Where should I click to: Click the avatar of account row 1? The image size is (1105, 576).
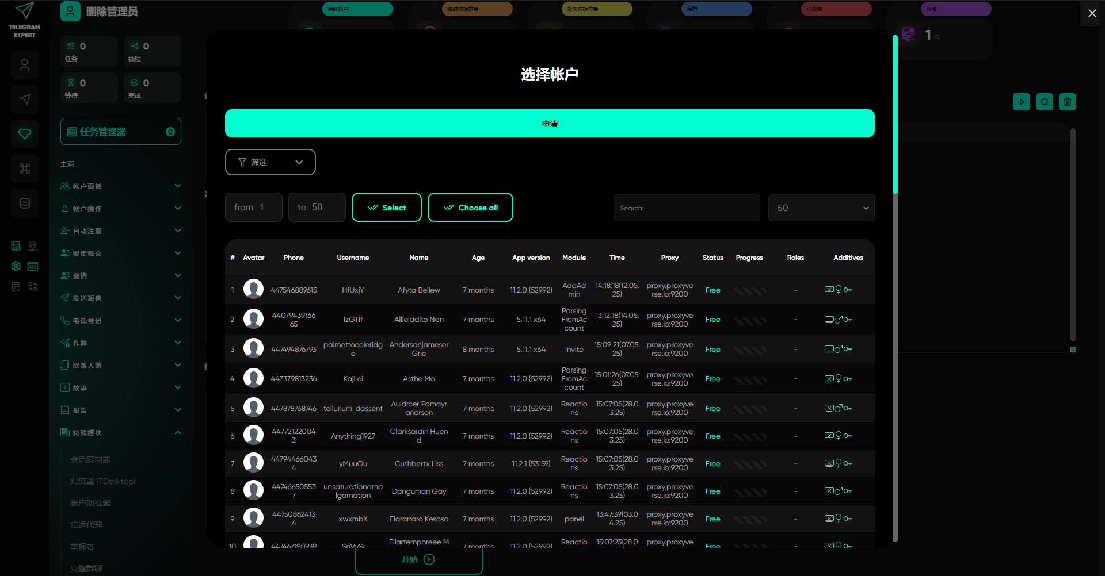tap(253, 289)
